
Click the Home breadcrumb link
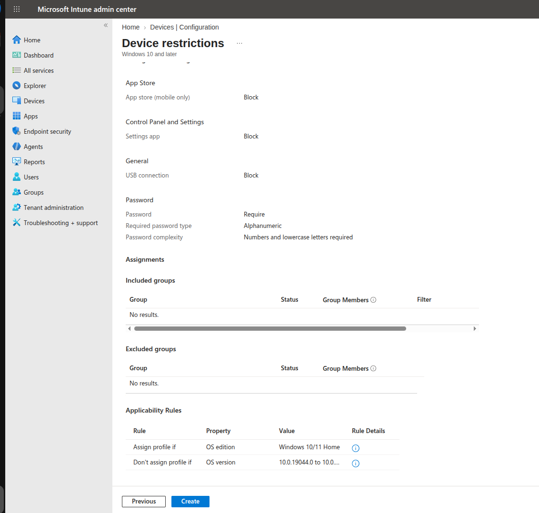(x=130, y=27)
